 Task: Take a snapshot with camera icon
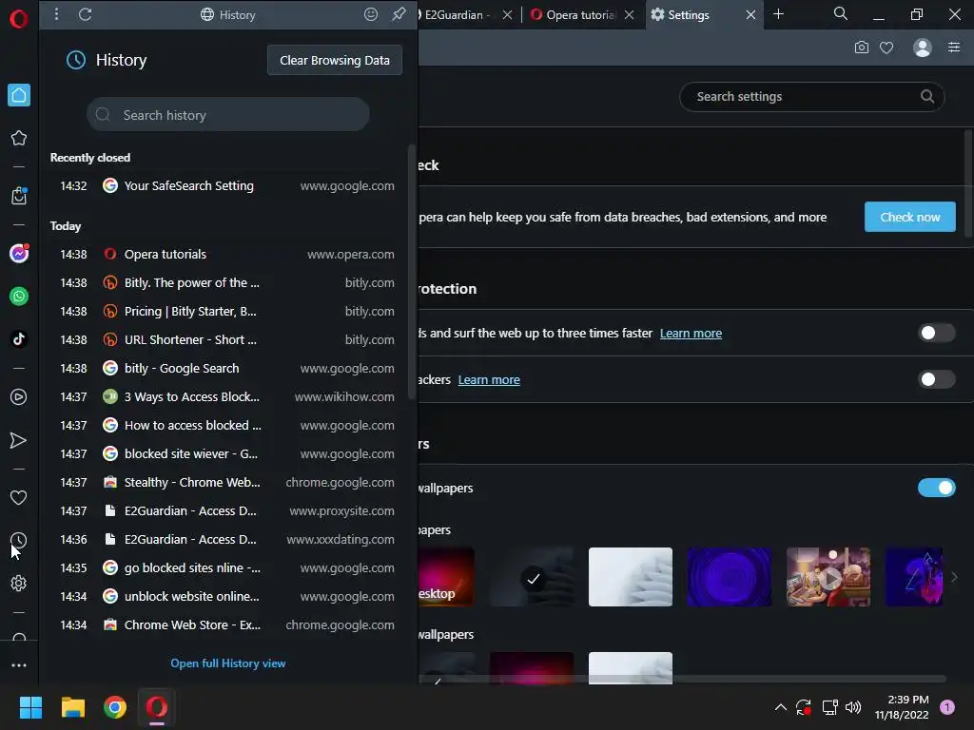[x=862, y=48]
